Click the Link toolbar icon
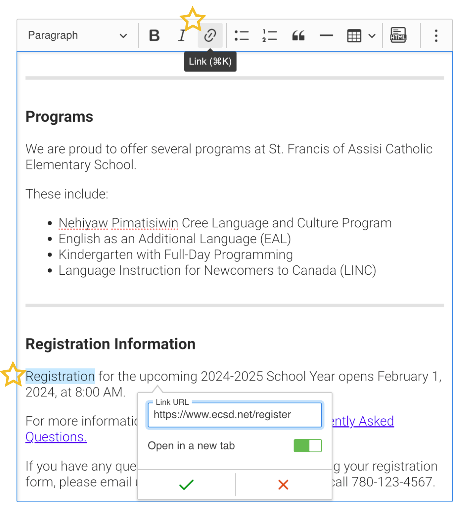 [210, 36]
